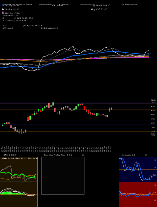The image size is (157, 207).
Task: Click the Avg Vol: 0.719 M text
Action: pyautogui.click(x=100, y=6)
